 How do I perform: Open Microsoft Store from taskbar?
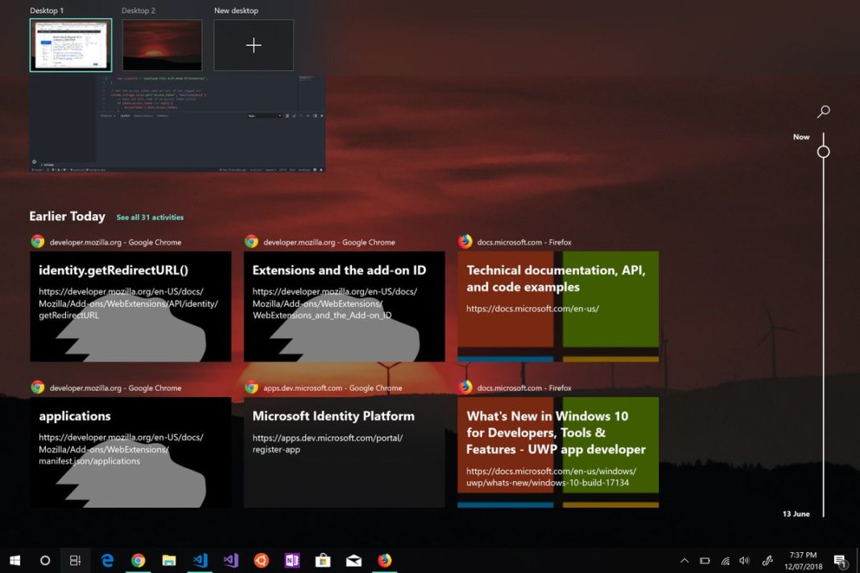click(x=323, y=560)
